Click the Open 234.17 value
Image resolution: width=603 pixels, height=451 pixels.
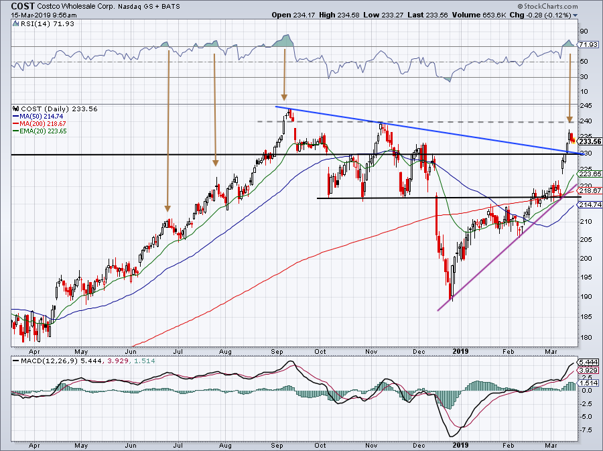293,15
